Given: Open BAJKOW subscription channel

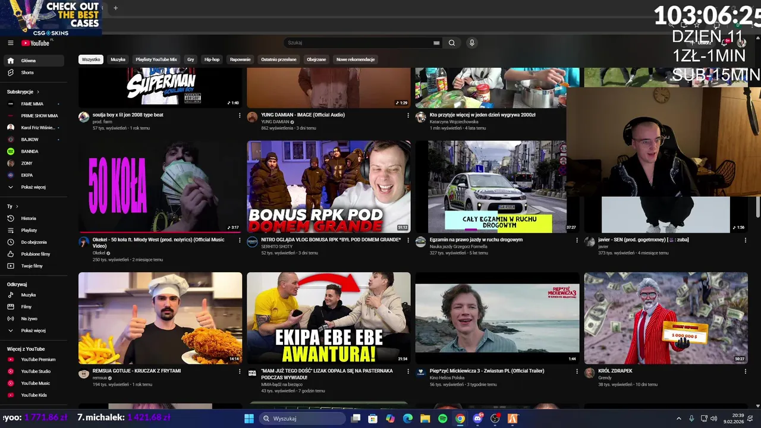Looking at the screenshot, I should [x=34, y=140].
